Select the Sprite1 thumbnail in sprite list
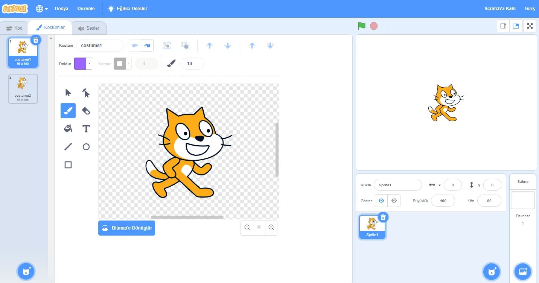Viewport: 539px width, 283px height. click(372, 227)
